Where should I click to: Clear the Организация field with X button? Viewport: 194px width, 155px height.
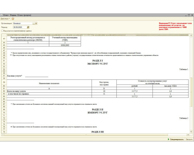coord(36,23)
